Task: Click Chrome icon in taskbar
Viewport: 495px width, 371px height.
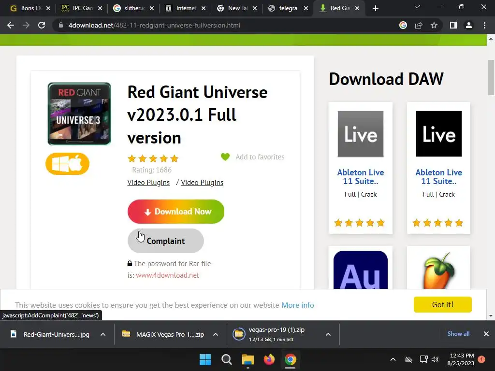Action: (290, 359)
